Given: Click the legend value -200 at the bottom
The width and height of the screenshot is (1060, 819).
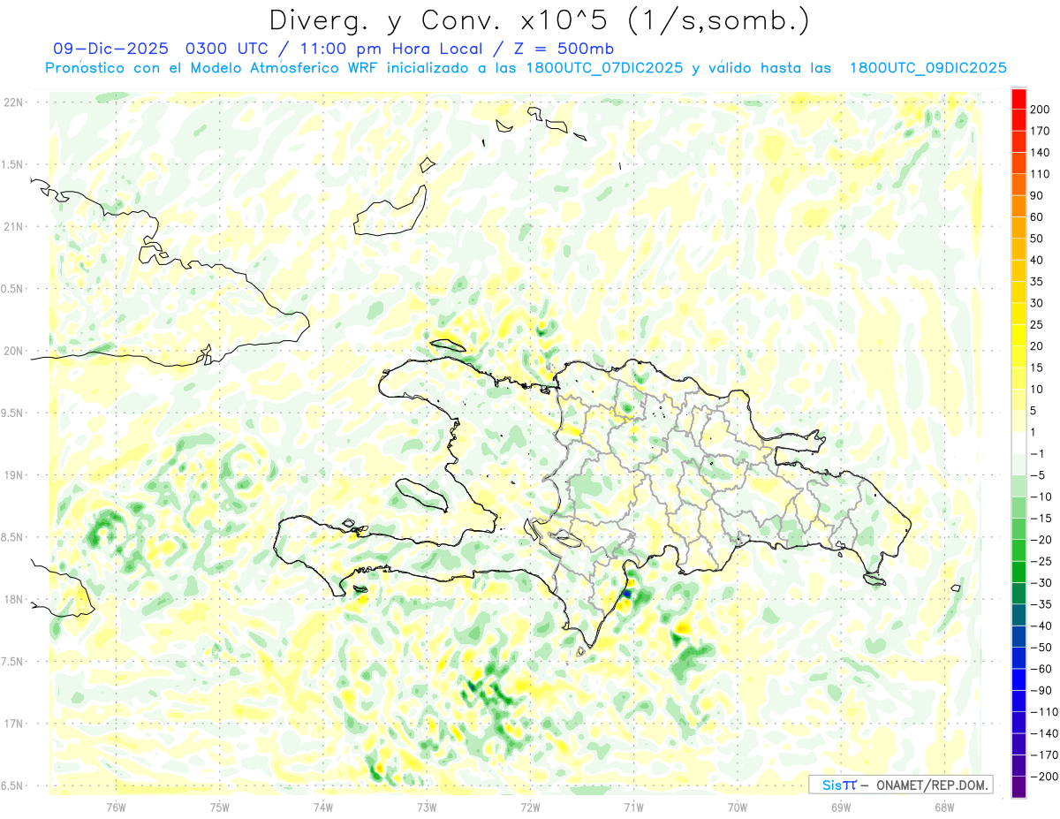Looking at the screenshot, I should [1043, 777].
